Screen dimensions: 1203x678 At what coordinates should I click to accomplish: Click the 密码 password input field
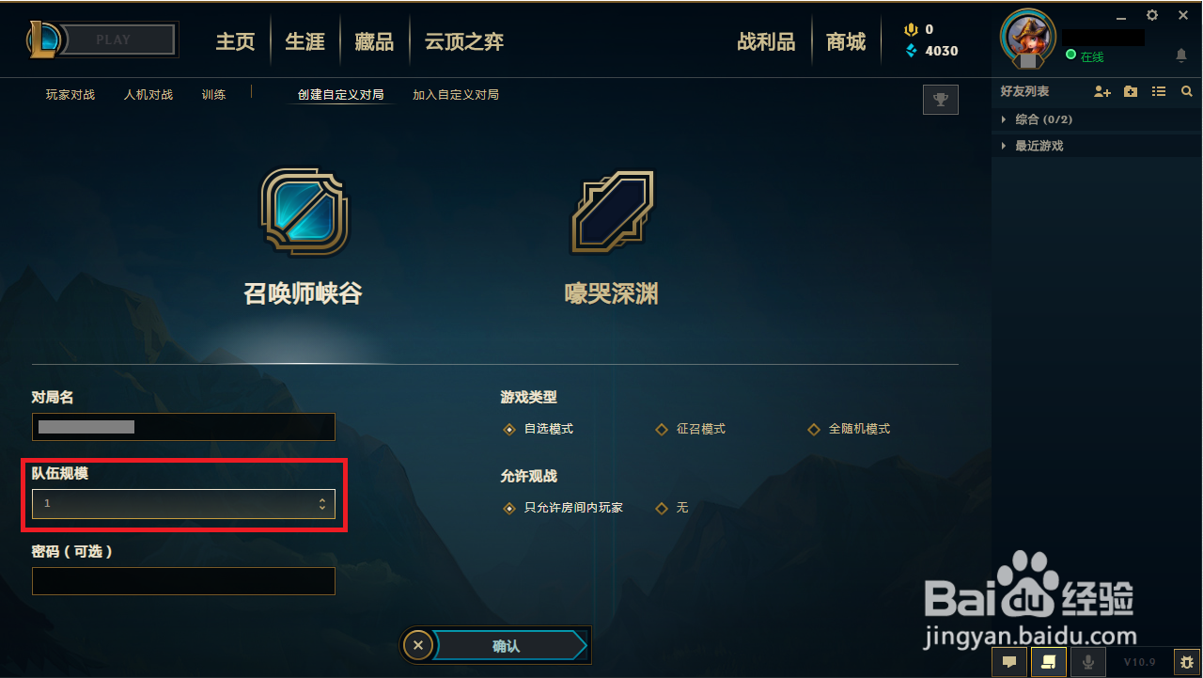pyautogui.click(x=183, y=581)
